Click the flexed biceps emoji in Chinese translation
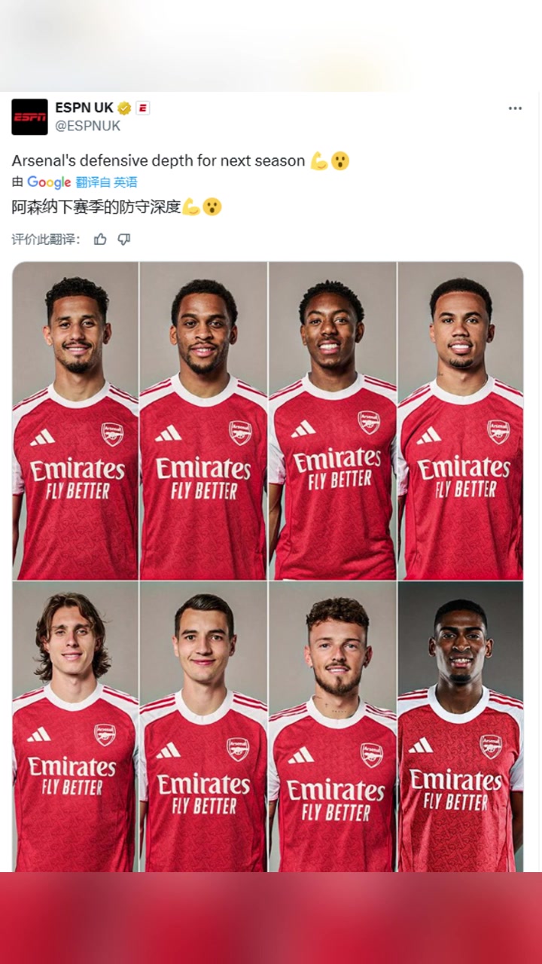 (191, 207)
